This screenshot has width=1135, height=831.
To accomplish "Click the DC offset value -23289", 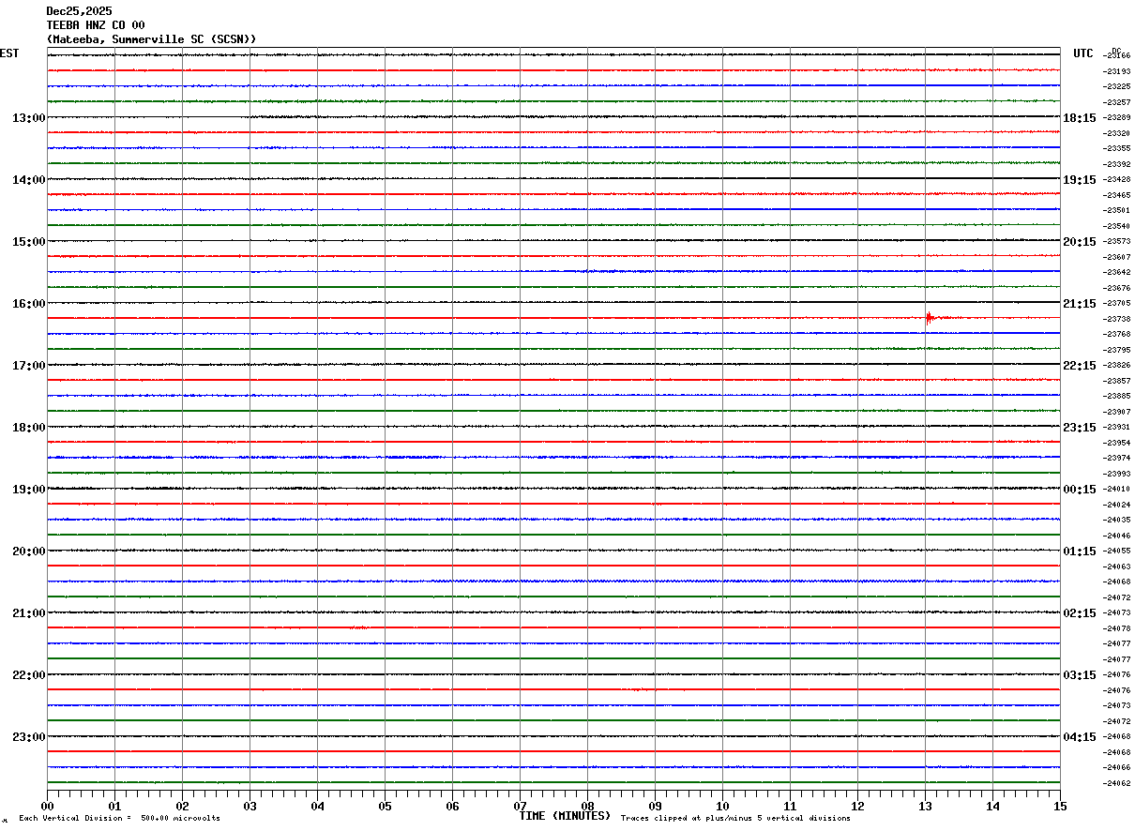I will pos(1117,118).
